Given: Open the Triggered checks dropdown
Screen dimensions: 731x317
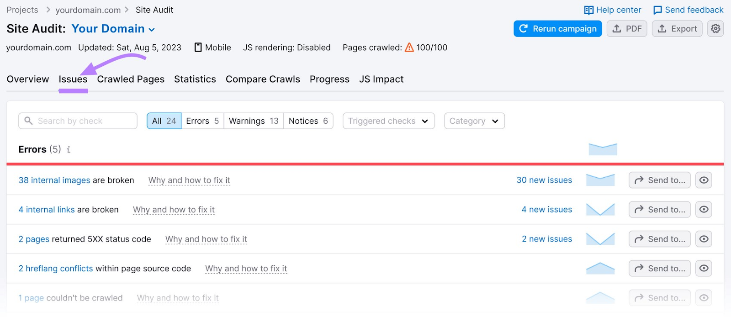Looking at the screenshot, I should (x=388, y=121).
